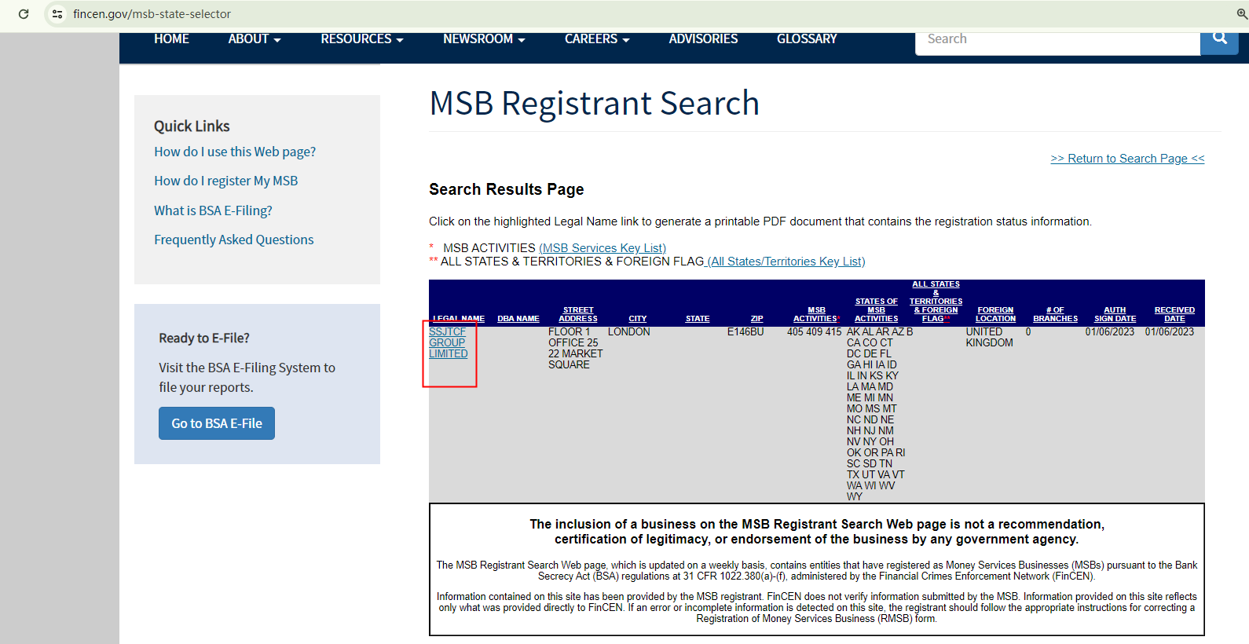This screenshot has width=1249, height=644.
Task: Click the 'Return to Search Page' link
Action: tap(1127, 159)
